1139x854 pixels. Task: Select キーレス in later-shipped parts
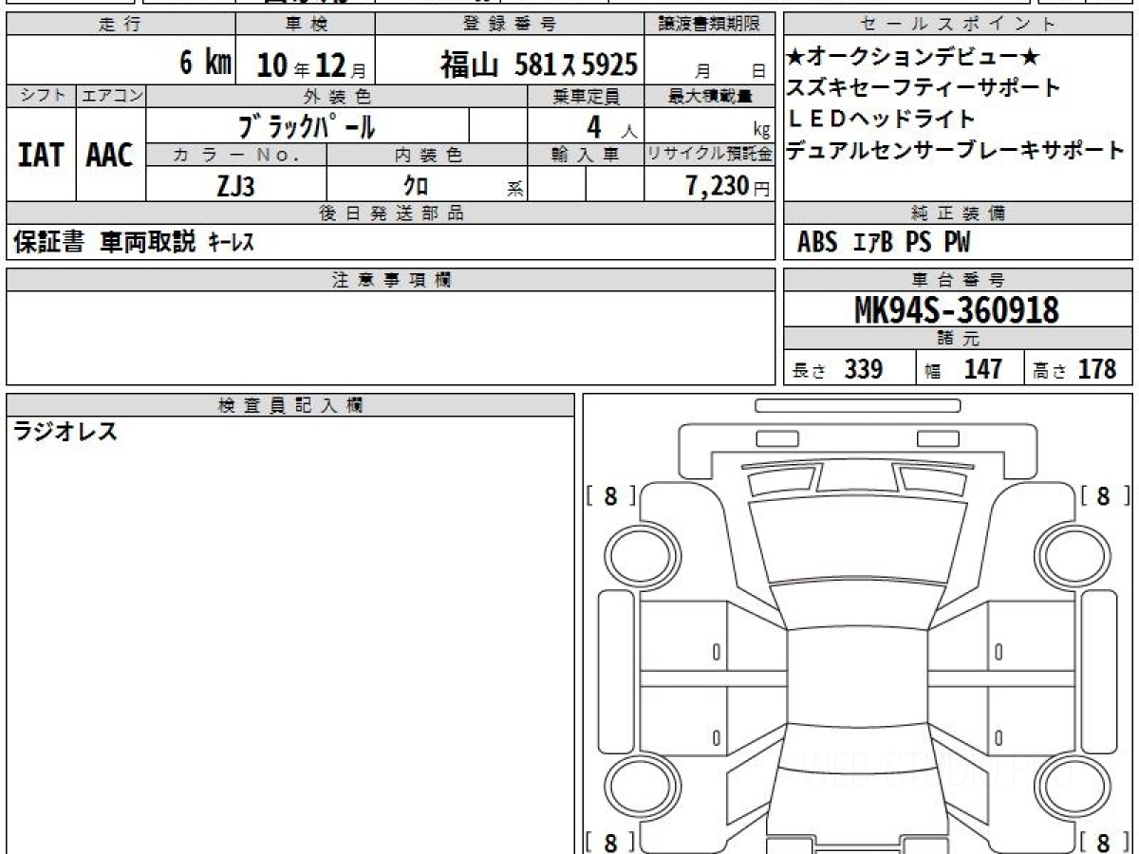coord(231,243)
